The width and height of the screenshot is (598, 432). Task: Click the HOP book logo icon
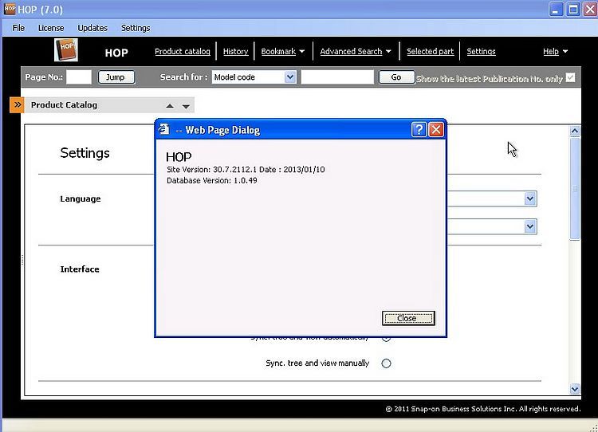tap(66, 50)
